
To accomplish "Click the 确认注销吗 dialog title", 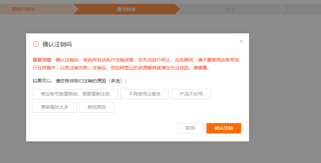I will click(x=57, y=44).
